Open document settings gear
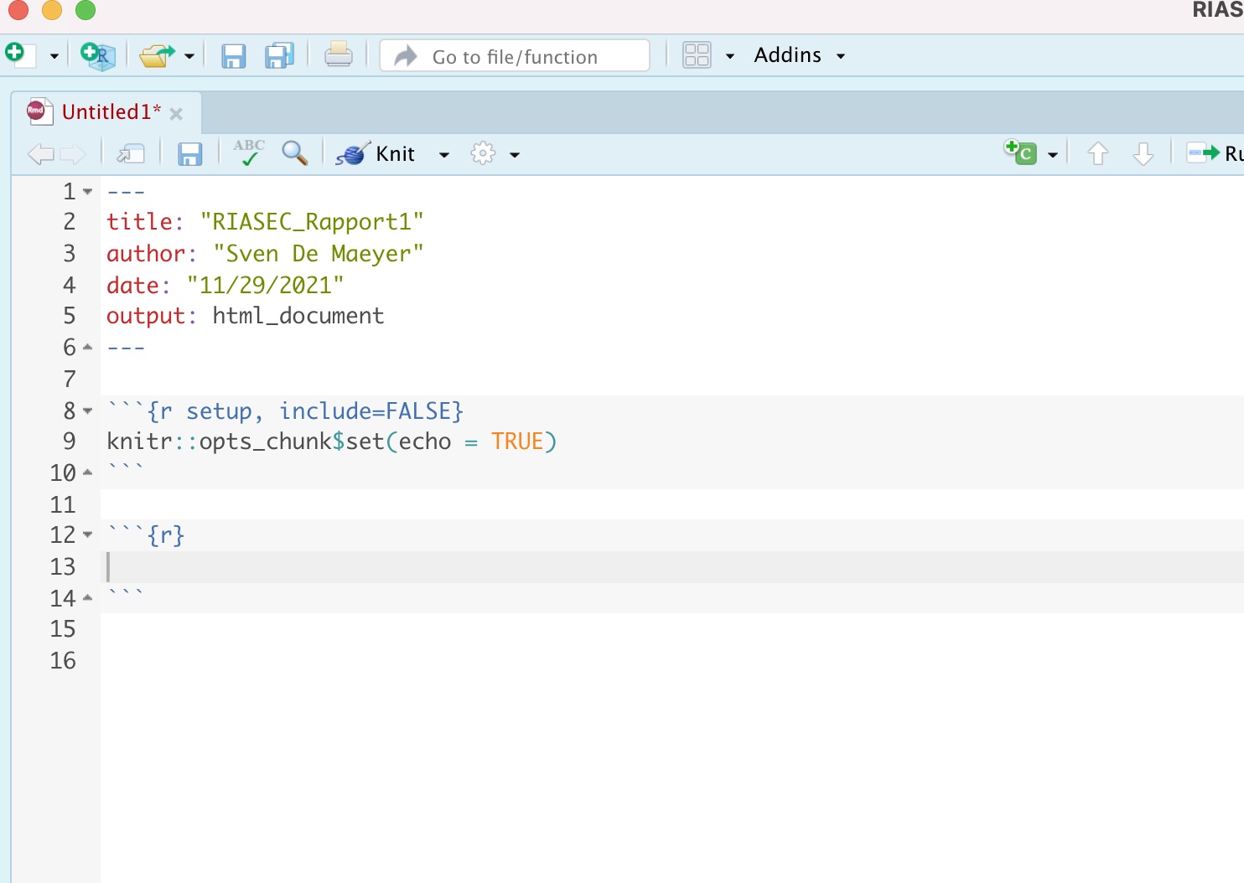The width and height of the screenshot is (1244, 883). [x=483, y=153]
